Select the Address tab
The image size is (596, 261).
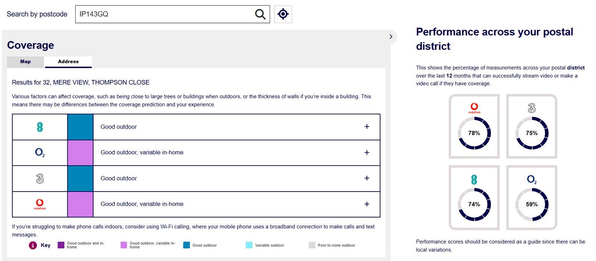click(x=68, y=62)
